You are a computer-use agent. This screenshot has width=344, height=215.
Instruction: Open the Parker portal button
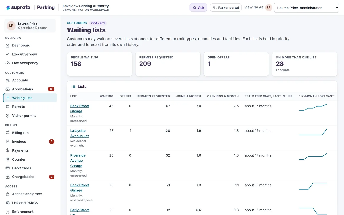(x=226, y=8)
